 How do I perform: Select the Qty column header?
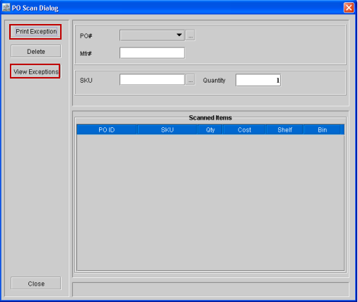click(x=210, y=129)
